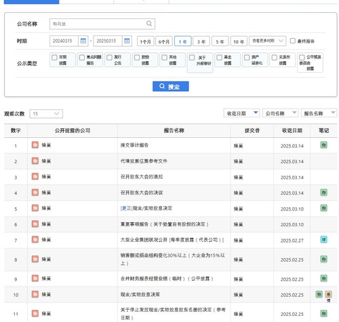Open the start date calendar picker
339x322 pixels.
[83, 41]
